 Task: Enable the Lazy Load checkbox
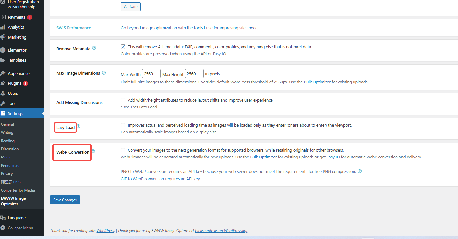(x=123, y=125)
